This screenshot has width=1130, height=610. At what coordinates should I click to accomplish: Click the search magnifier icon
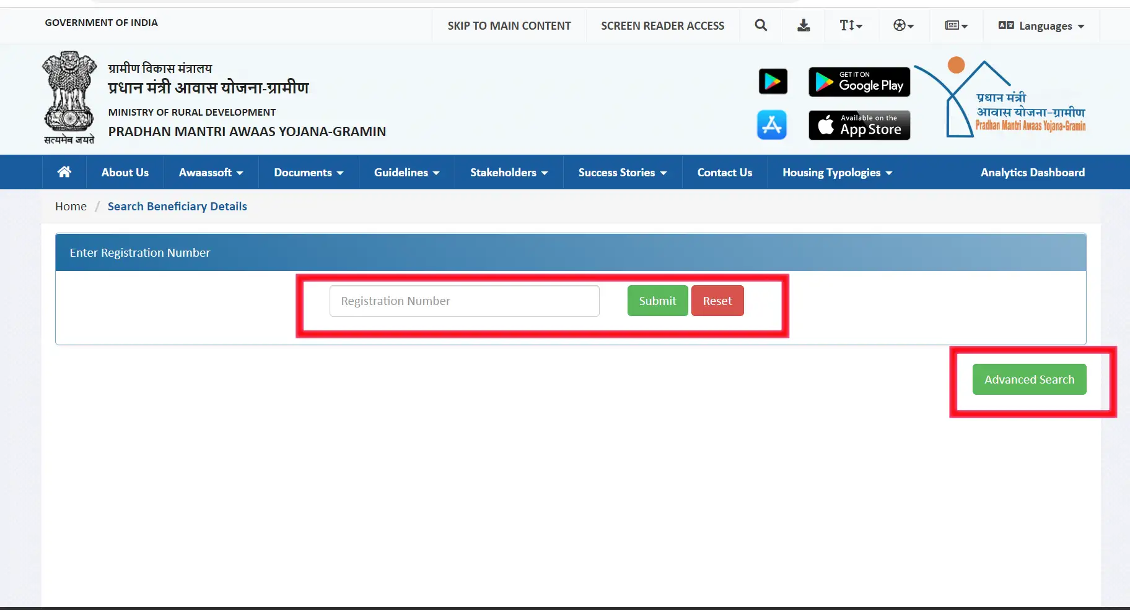pyautogui.click(x=761, y=25)
